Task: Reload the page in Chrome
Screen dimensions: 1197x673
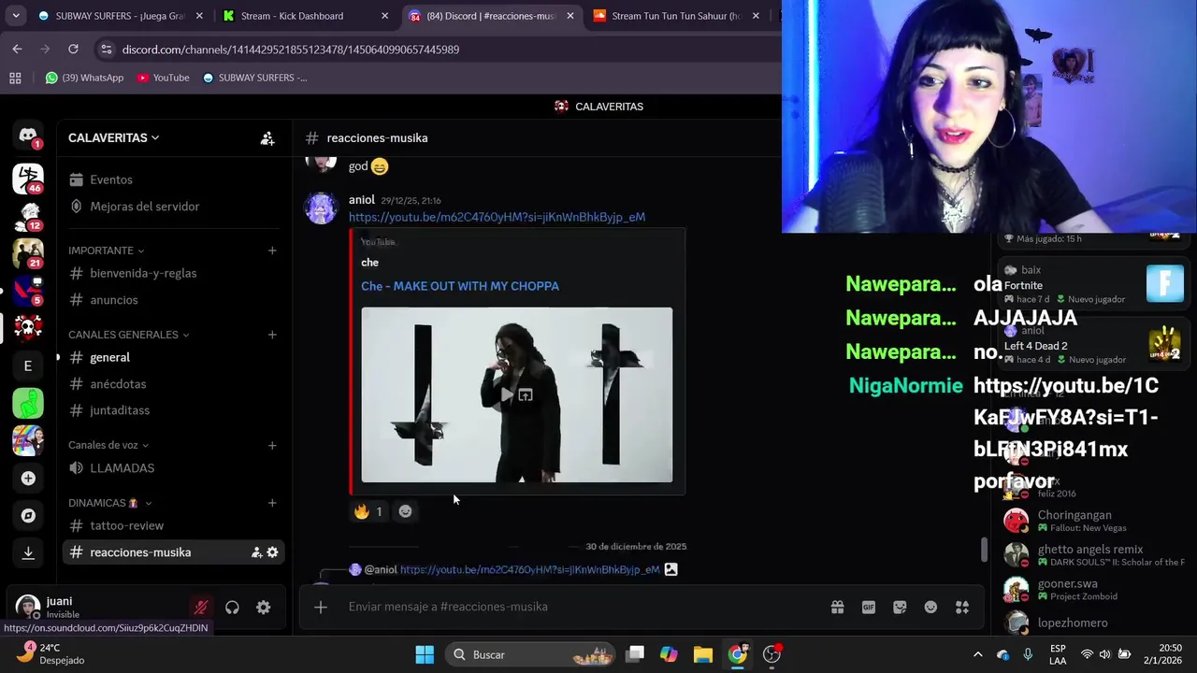Action: point(73,49)
